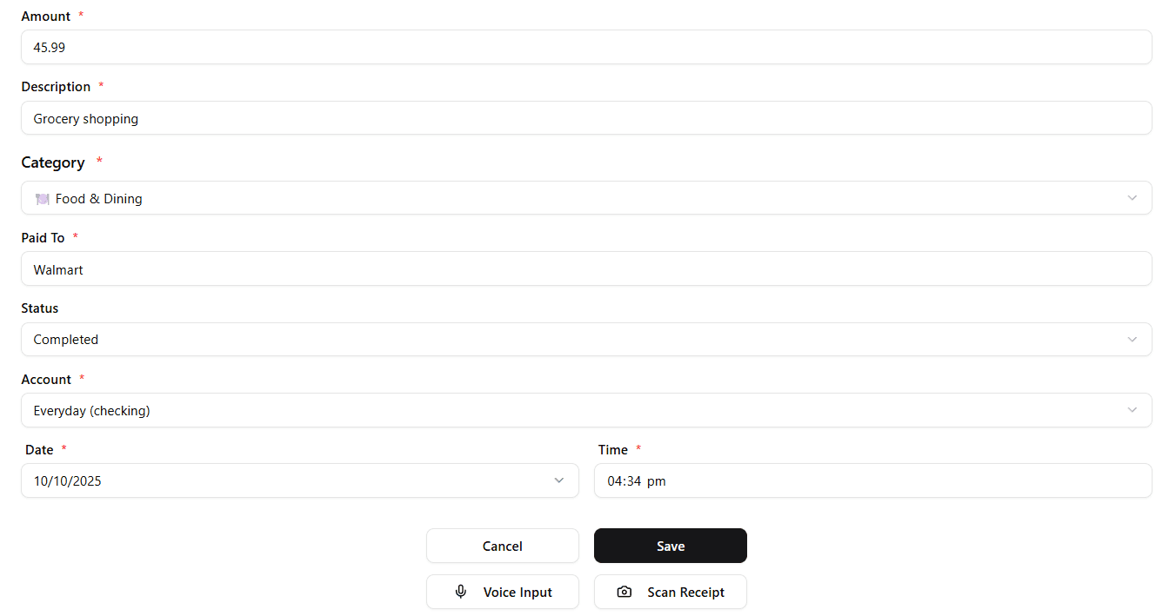Click the Everyday (checking) account value

(91, 411)
